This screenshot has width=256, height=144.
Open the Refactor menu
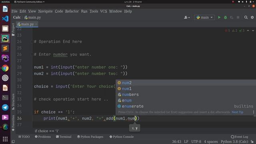tap(72, 11)
